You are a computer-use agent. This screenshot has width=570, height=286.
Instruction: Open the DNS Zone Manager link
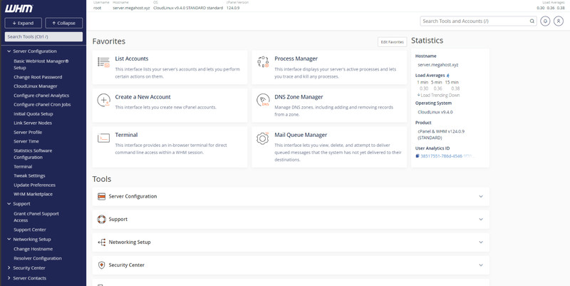(299, 97)
